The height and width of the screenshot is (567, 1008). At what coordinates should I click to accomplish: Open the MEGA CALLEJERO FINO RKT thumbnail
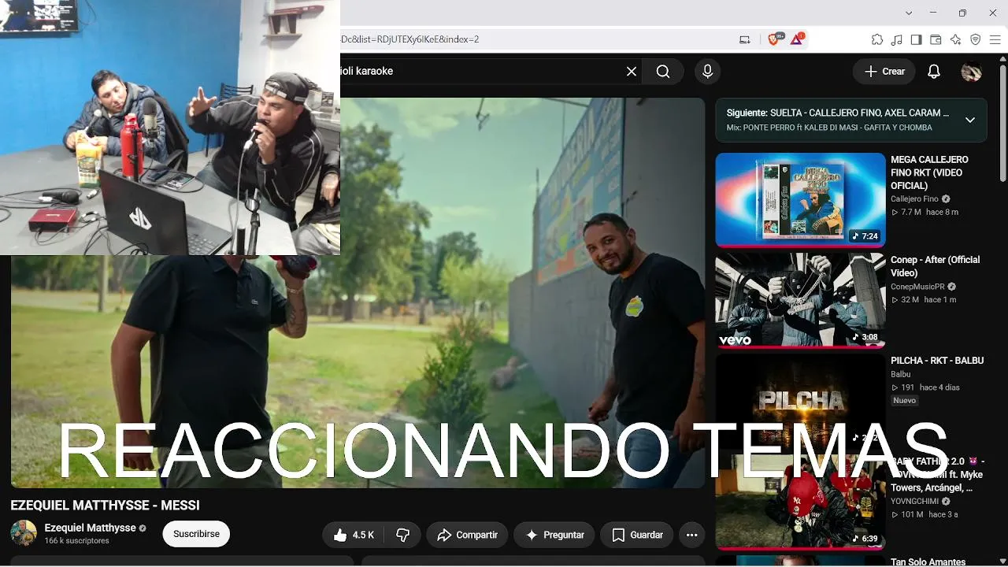click(800, 200)
